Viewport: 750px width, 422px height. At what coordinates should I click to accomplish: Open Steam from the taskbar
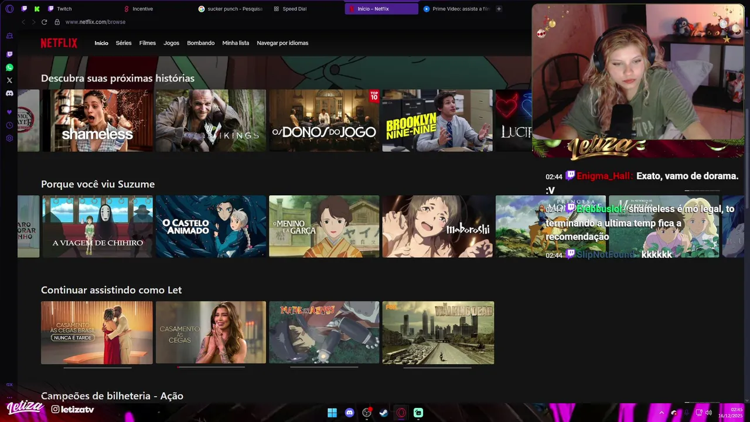(384, 413)
